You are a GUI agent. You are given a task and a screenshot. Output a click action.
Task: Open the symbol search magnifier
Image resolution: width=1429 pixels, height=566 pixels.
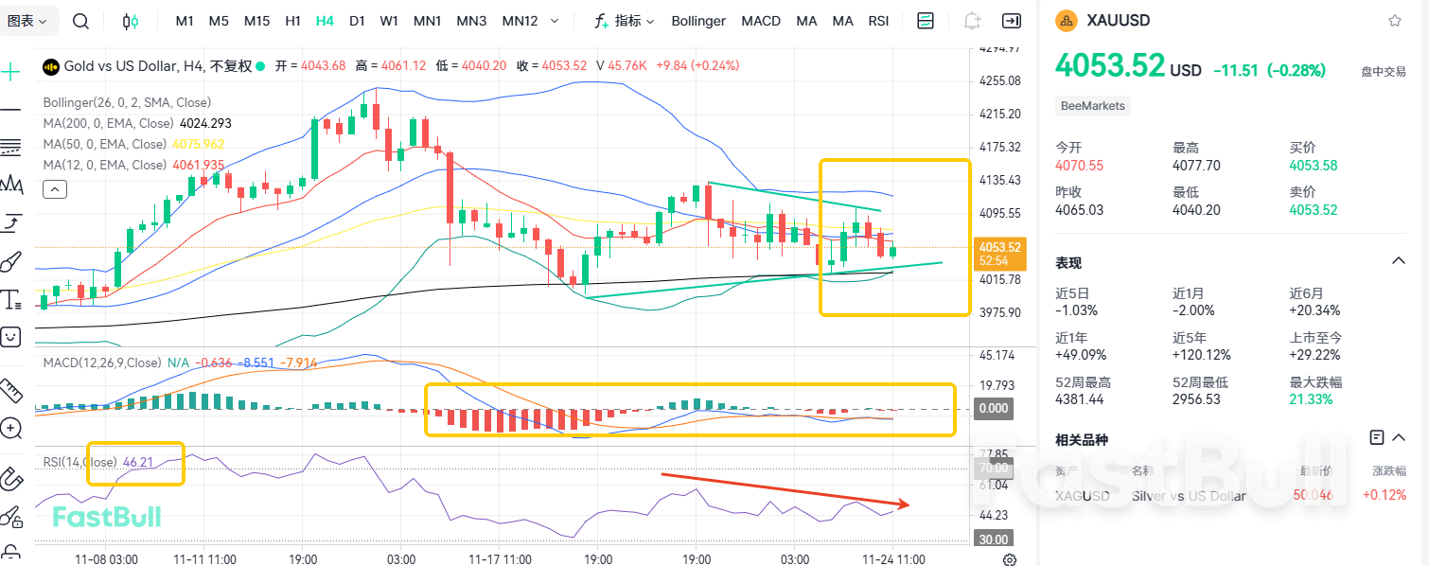[x=81, y=21]
